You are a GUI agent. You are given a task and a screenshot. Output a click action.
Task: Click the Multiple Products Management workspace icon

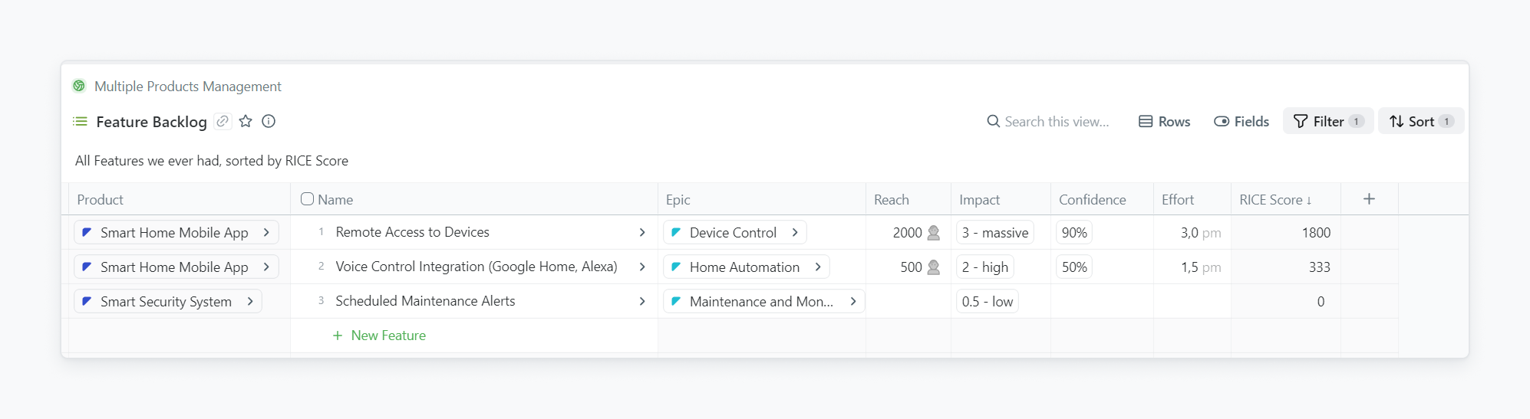tap(79, 86)
